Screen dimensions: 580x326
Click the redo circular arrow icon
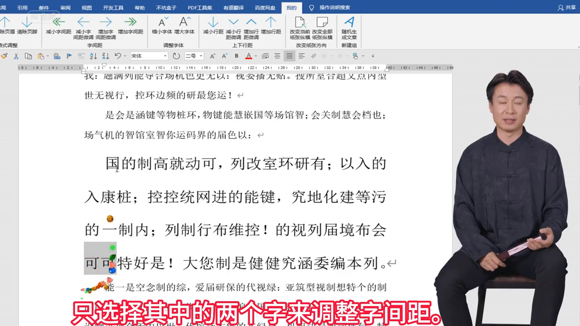176,56
